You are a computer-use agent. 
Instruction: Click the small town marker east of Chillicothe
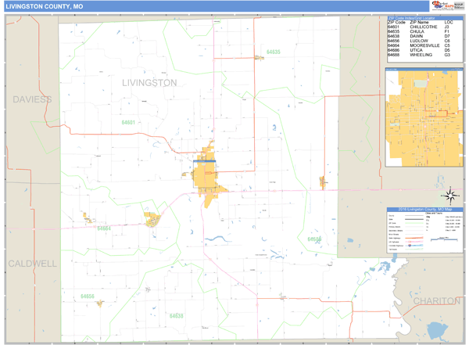[x=322, y=182]
